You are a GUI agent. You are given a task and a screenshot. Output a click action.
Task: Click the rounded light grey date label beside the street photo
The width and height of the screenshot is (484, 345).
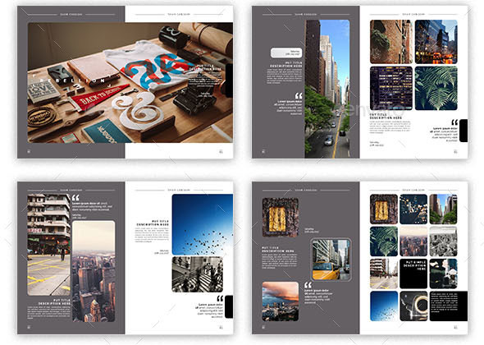[286, 53]
